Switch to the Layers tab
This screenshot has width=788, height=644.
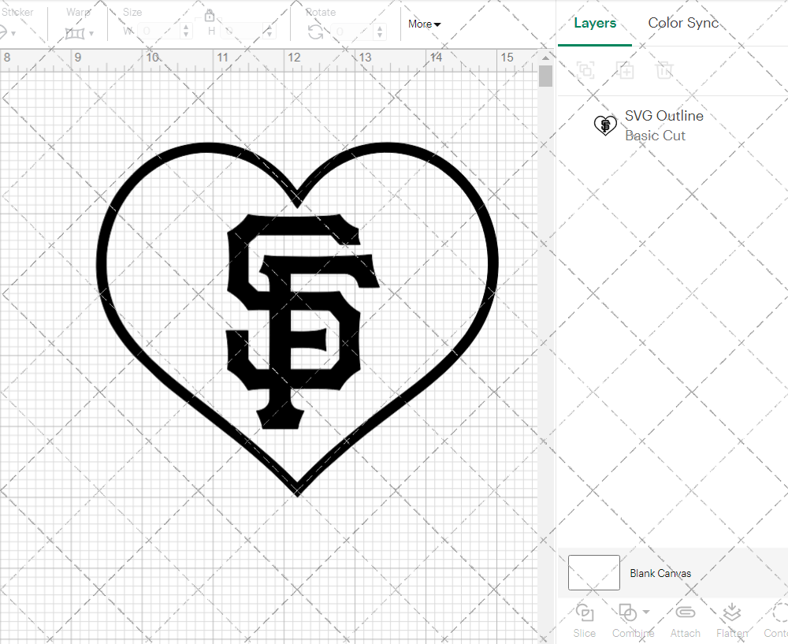(595, 24)
